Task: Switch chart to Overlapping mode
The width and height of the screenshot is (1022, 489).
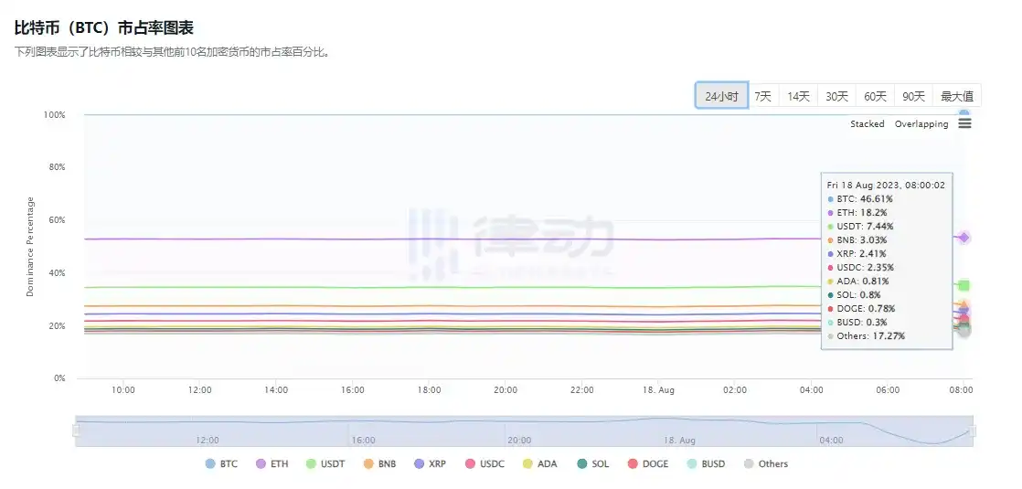Action: point(921,124)
